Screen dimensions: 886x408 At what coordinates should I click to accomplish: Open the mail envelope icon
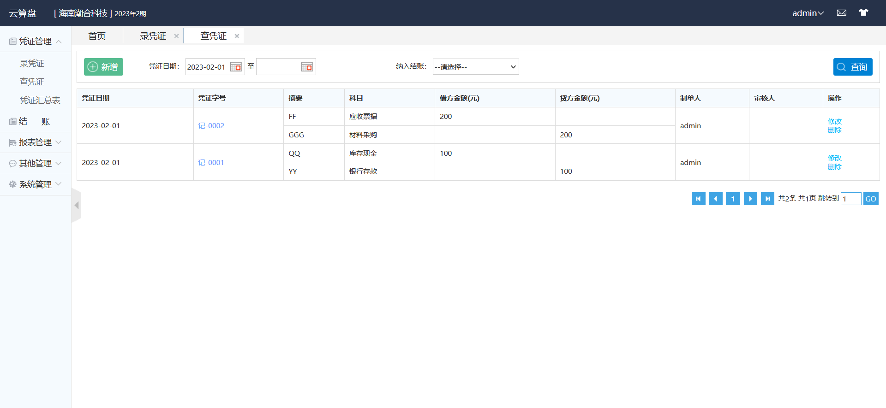[841, 13]
